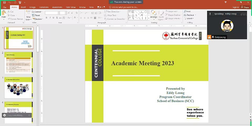Decrease list indent level
This screenshot has height=126, width=252.
tap(93, 13)
